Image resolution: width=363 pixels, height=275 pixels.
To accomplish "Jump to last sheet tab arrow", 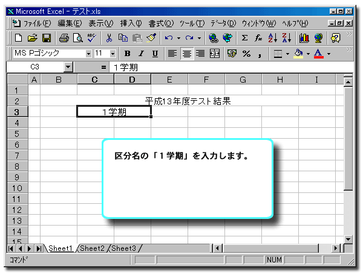I will 39,248.
